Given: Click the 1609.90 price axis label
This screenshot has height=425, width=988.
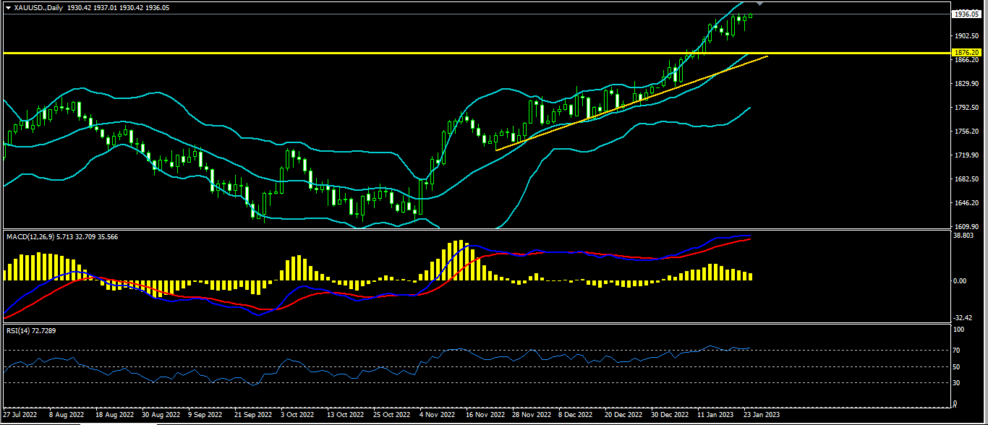Looking at the screenshot, I should (965, 227).
